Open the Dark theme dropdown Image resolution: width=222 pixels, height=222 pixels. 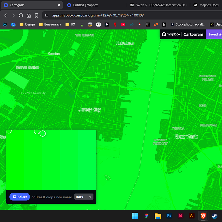[x=84, y=197]
